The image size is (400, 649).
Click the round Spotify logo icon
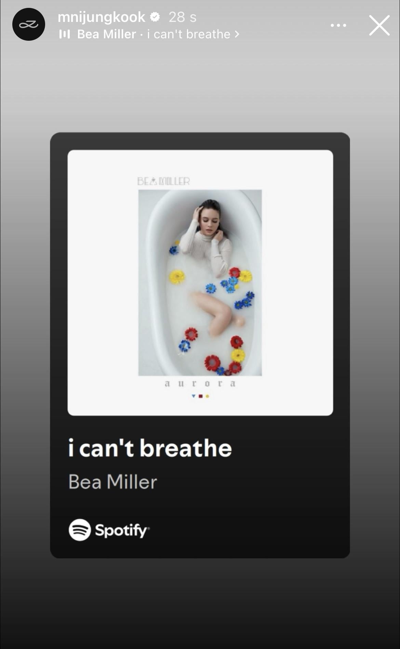point(80,530)
